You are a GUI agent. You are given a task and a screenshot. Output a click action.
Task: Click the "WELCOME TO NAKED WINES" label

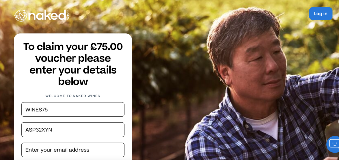[x=73, y=96]
